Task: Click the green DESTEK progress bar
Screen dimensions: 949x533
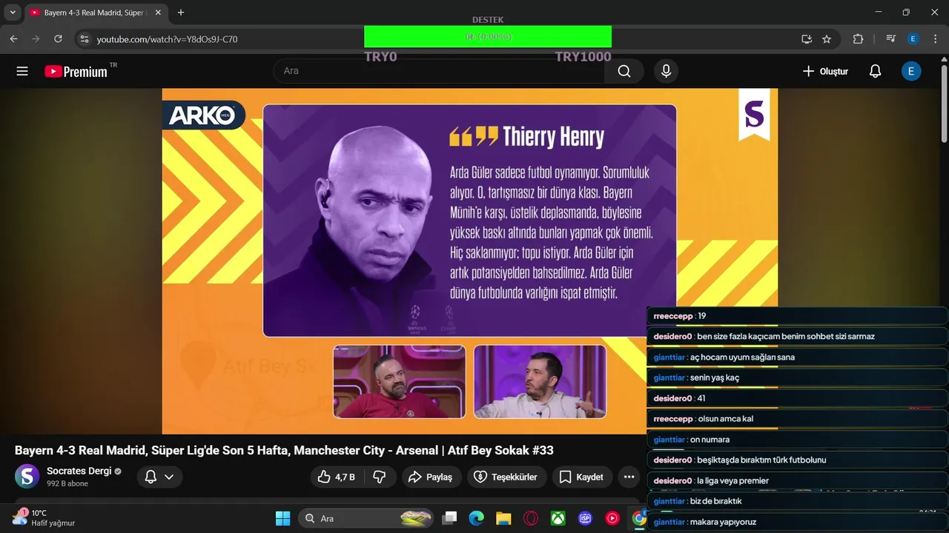Action: (488, 36)
